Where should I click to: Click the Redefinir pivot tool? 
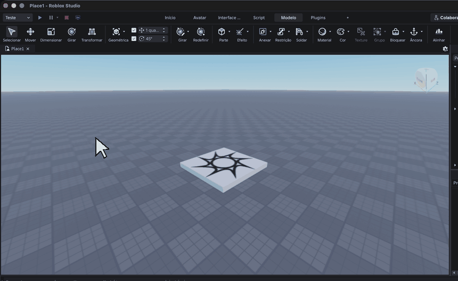click(x=201, y=35)
